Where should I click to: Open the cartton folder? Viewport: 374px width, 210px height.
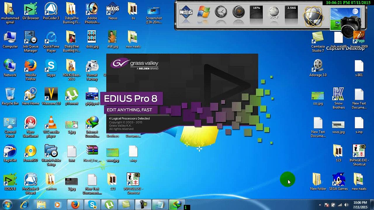pos(51,182)
